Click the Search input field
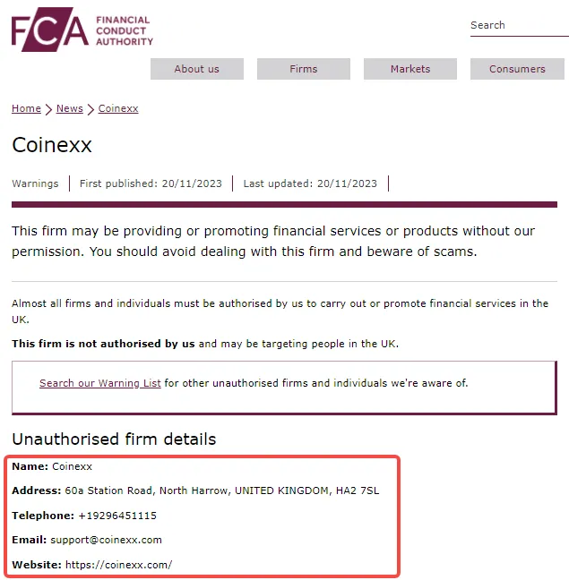Screen dimensions: 569x580 click(520, 26)
